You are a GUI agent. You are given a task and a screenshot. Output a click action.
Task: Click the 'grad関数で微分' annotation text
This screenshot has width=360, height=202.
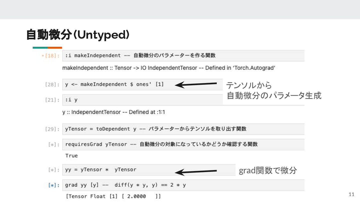[x=268, y=171]
